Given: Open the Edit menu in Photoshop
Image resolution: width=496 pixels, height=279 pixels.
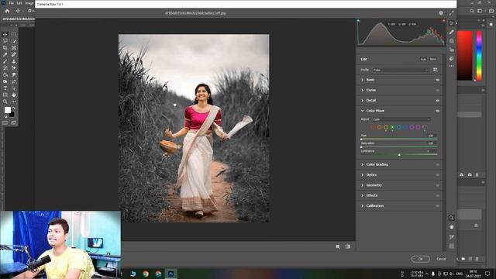Looking at the screenshot, I should coord(19,3).
